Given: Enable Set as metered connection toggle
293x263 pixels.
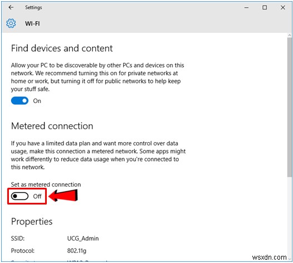Looking at the screenshot, I should pos(20,196).
